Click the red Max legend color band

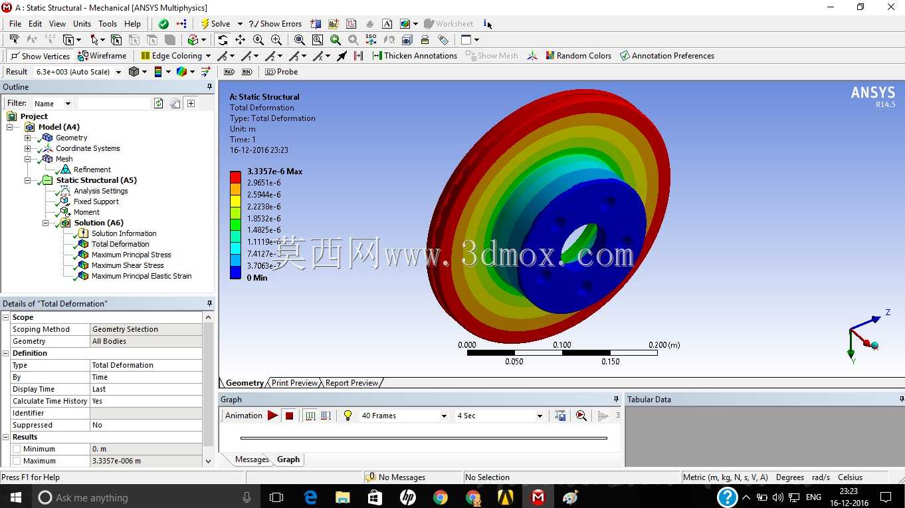click(235, 177)
